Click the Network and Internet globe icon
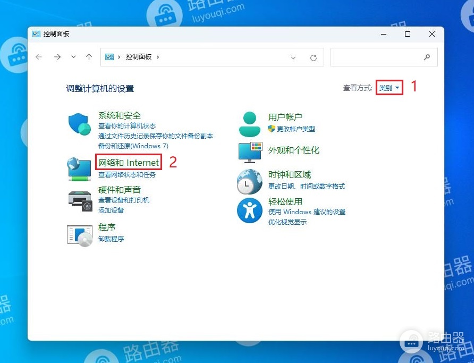 tap(79, 169)
